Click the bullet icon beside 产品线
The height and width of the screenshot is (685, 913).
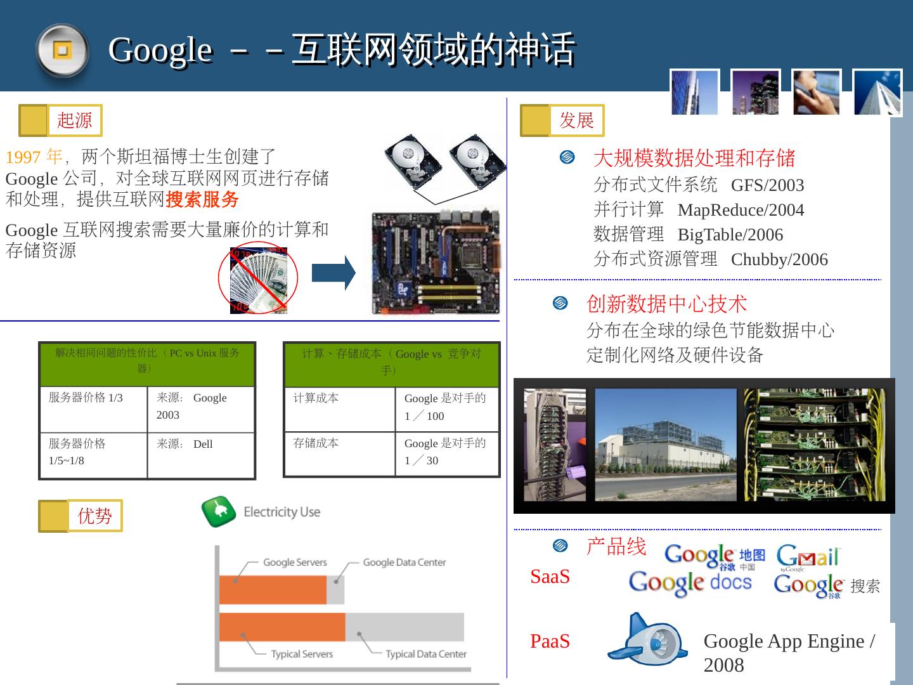560,545
